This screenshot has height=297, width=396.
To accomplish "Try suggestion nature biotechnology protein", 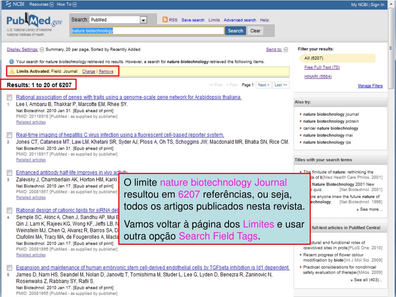I will [x=331, y=121].
